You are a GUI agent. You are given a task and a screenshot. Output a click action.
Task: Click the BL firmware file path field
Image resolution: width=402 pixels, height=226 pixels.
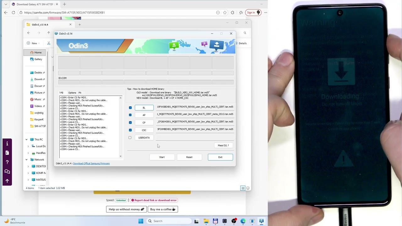(195, 107)
